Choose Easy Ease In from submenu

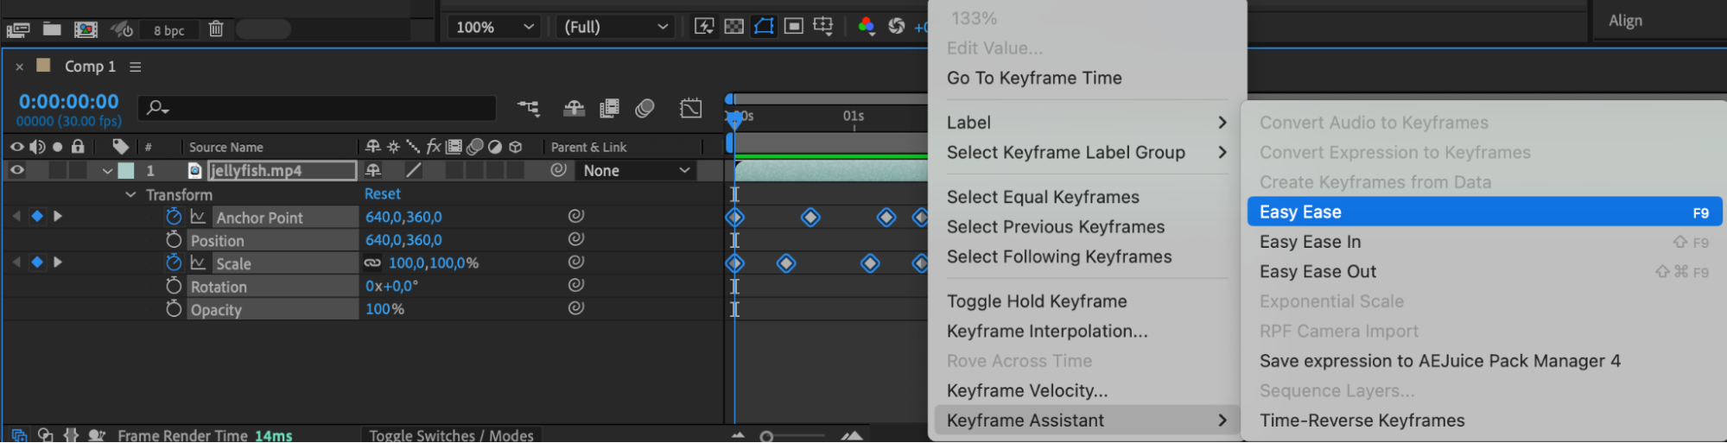[1310, 242]
